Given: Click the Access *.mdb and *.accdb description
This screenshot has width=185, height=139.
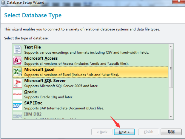Looking at the screenshot, I should 76,64.
